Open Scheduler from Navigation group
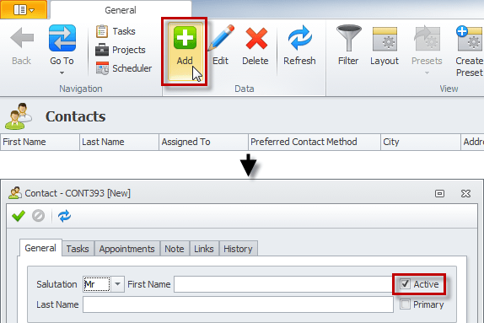 pos(123,68)
